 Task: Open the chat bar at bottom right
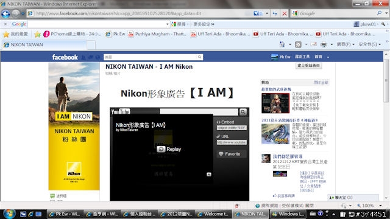[x=353, y=197]
